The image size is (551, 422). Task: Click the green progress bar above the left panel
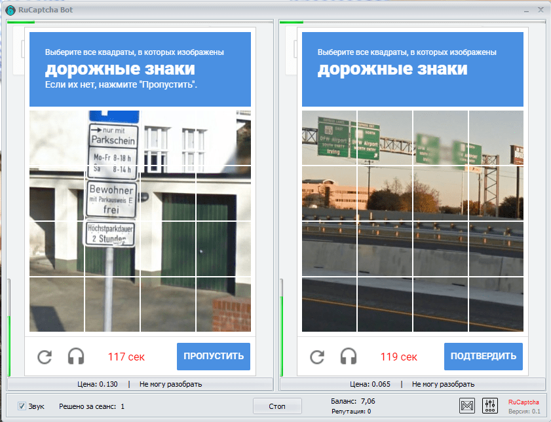click(x=16, y=22)
